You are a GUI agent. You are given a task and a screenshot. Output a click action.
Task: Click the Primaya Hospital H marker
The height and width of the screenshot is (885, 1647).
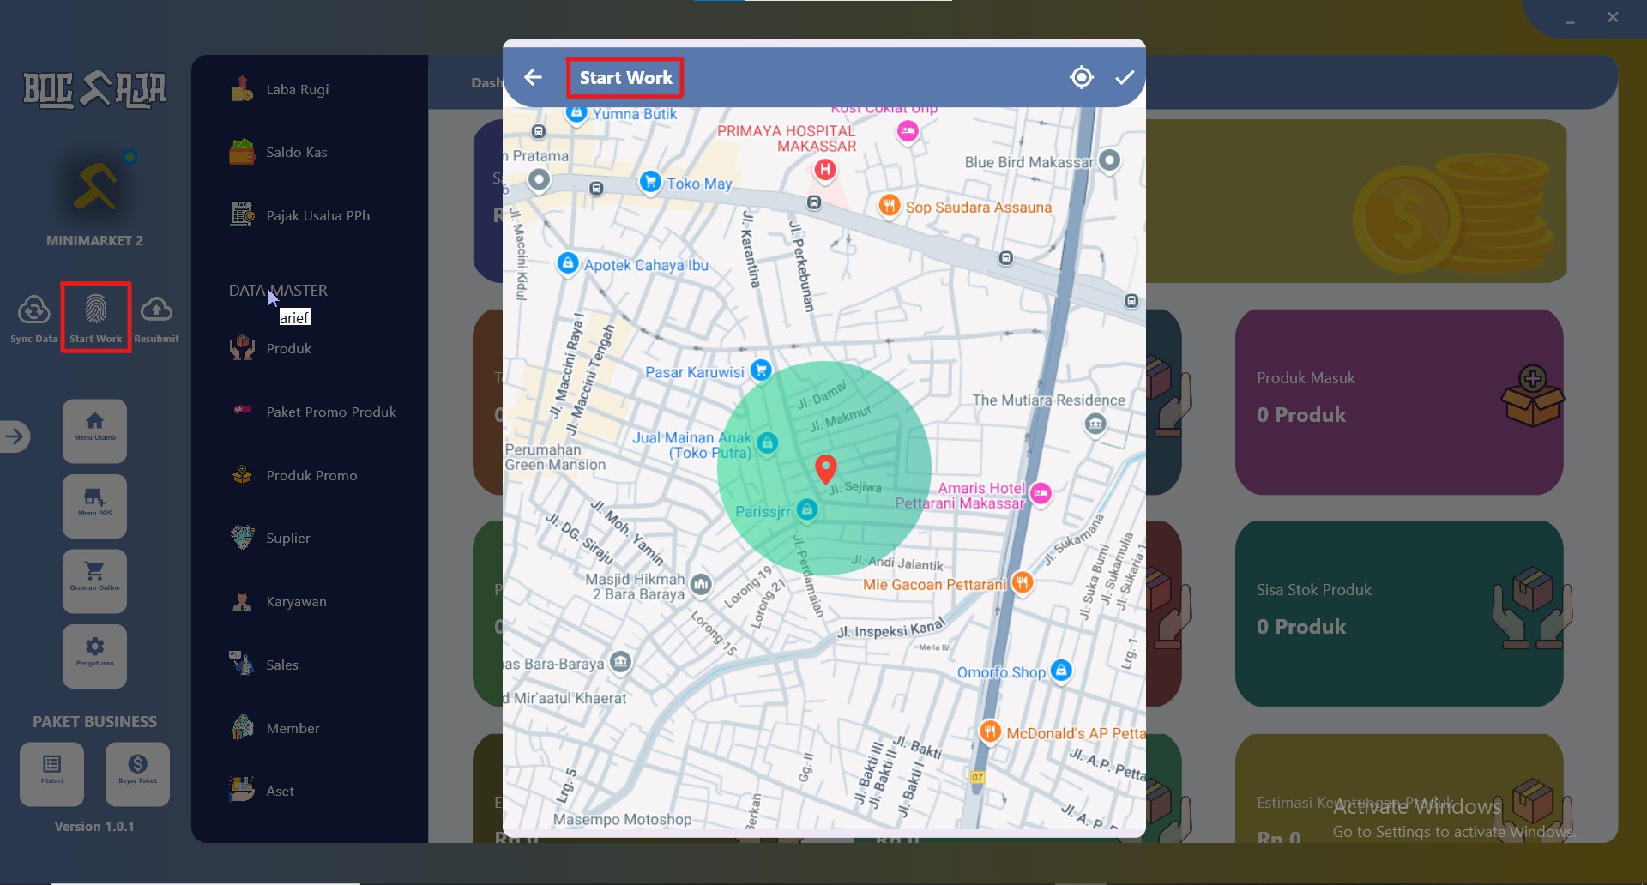[x=825, y=170]
